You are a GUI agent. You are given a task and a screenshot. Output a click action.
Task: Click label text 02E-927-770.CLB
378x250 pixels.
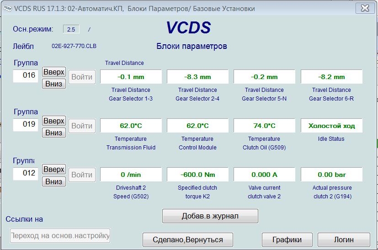pyautogui.click(x=74, y=46)
